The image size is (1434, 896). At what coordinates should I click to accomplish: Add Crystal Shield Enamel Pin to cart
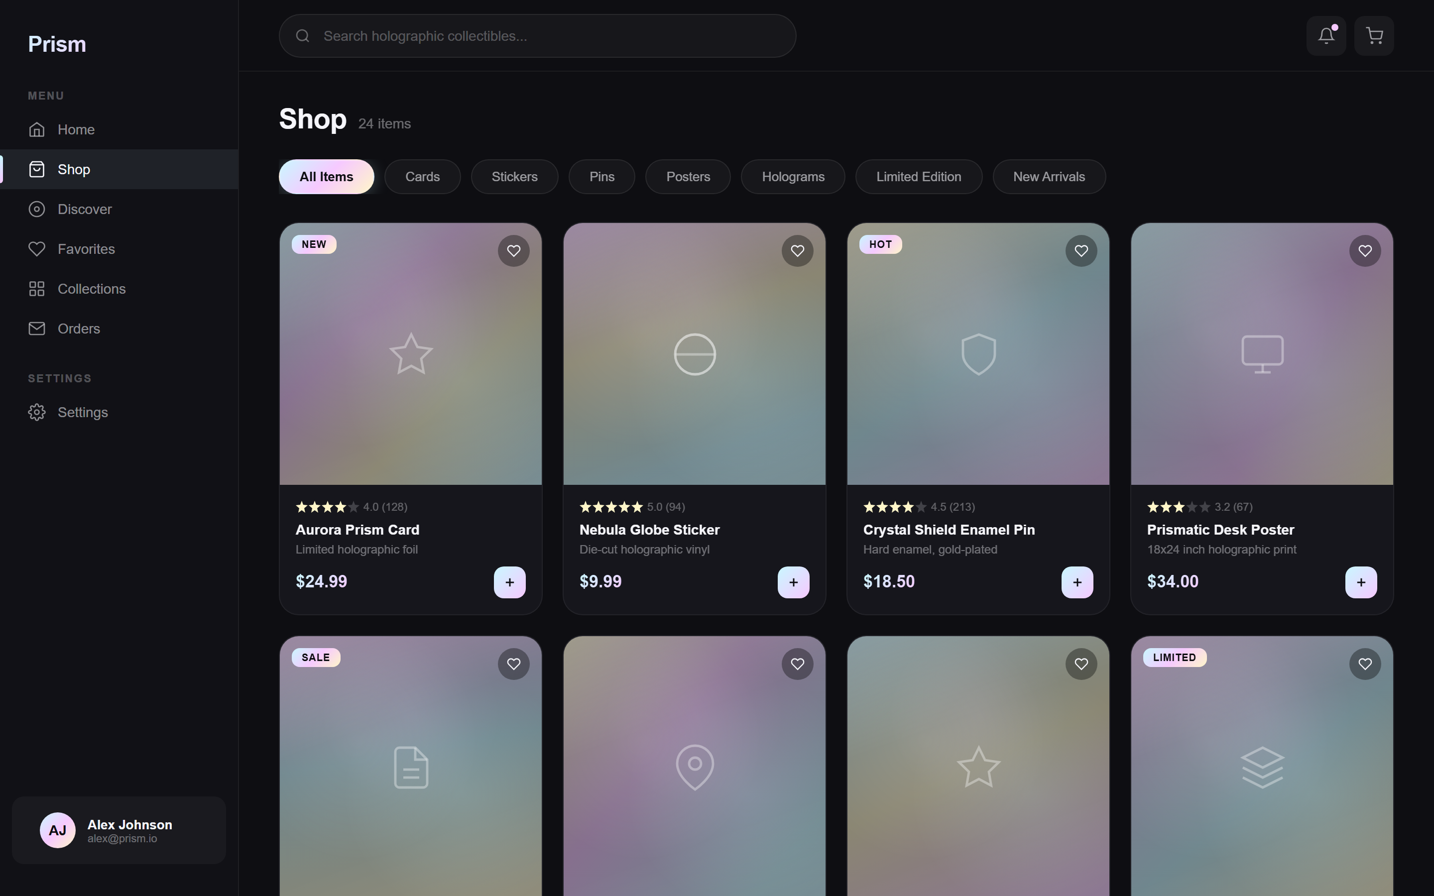[x=1077, y=582]
